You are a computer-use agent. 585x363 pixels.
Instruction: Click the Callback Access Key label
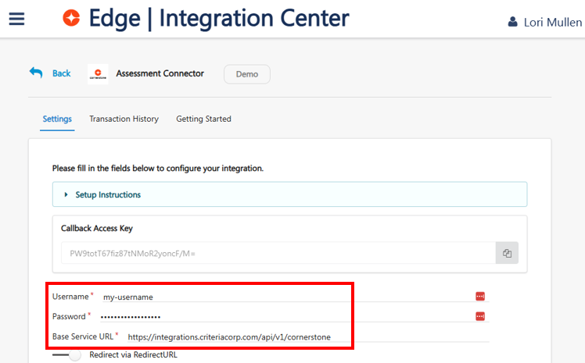click(x=97, y=228)
